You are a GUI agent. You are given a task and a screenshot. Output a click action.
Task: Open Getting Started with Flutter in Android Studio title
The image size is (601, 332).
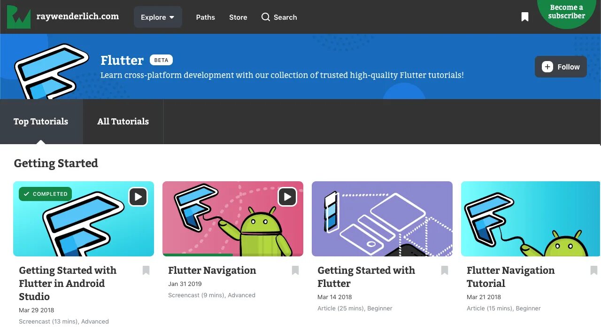tap(68, 283)
